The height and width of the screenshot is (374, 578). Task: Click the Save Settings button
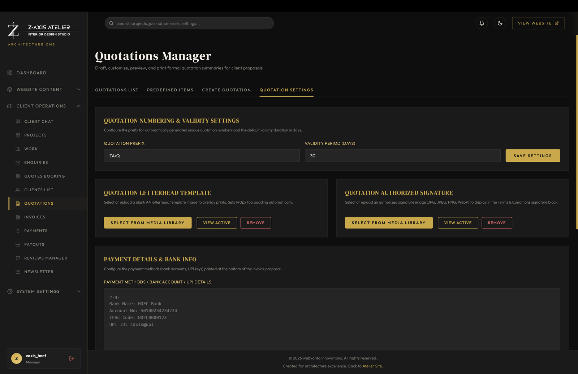click(x=533, y=156)
